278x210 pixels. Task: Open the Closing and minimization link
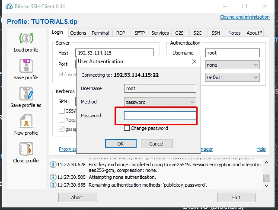point(245,17)
